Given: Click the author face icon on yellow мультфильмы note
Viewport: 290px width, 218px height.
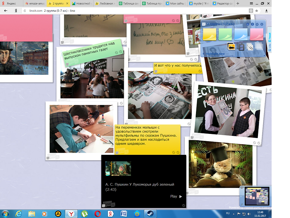Looking at the screenshot, I should pyautogui.click(x=117, y=153).
